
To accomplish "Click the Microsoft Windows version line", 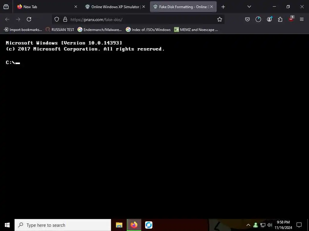I will point(64,43).
